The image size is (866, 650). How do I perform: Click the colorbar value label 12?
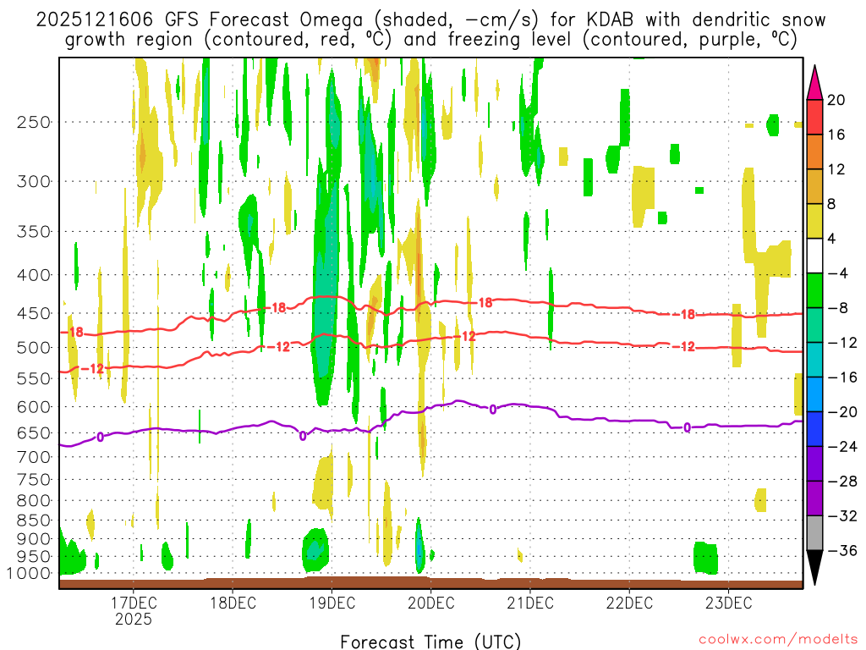836,169
